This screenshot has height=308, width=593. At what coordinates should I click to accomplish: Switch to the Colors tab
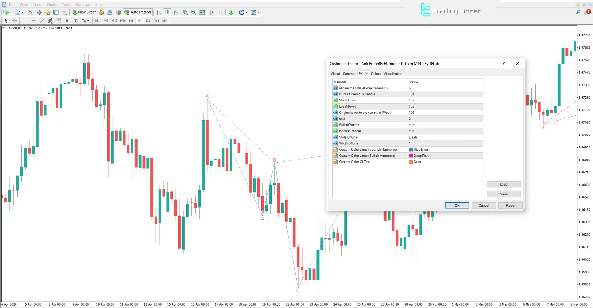[x=376, y=73]
